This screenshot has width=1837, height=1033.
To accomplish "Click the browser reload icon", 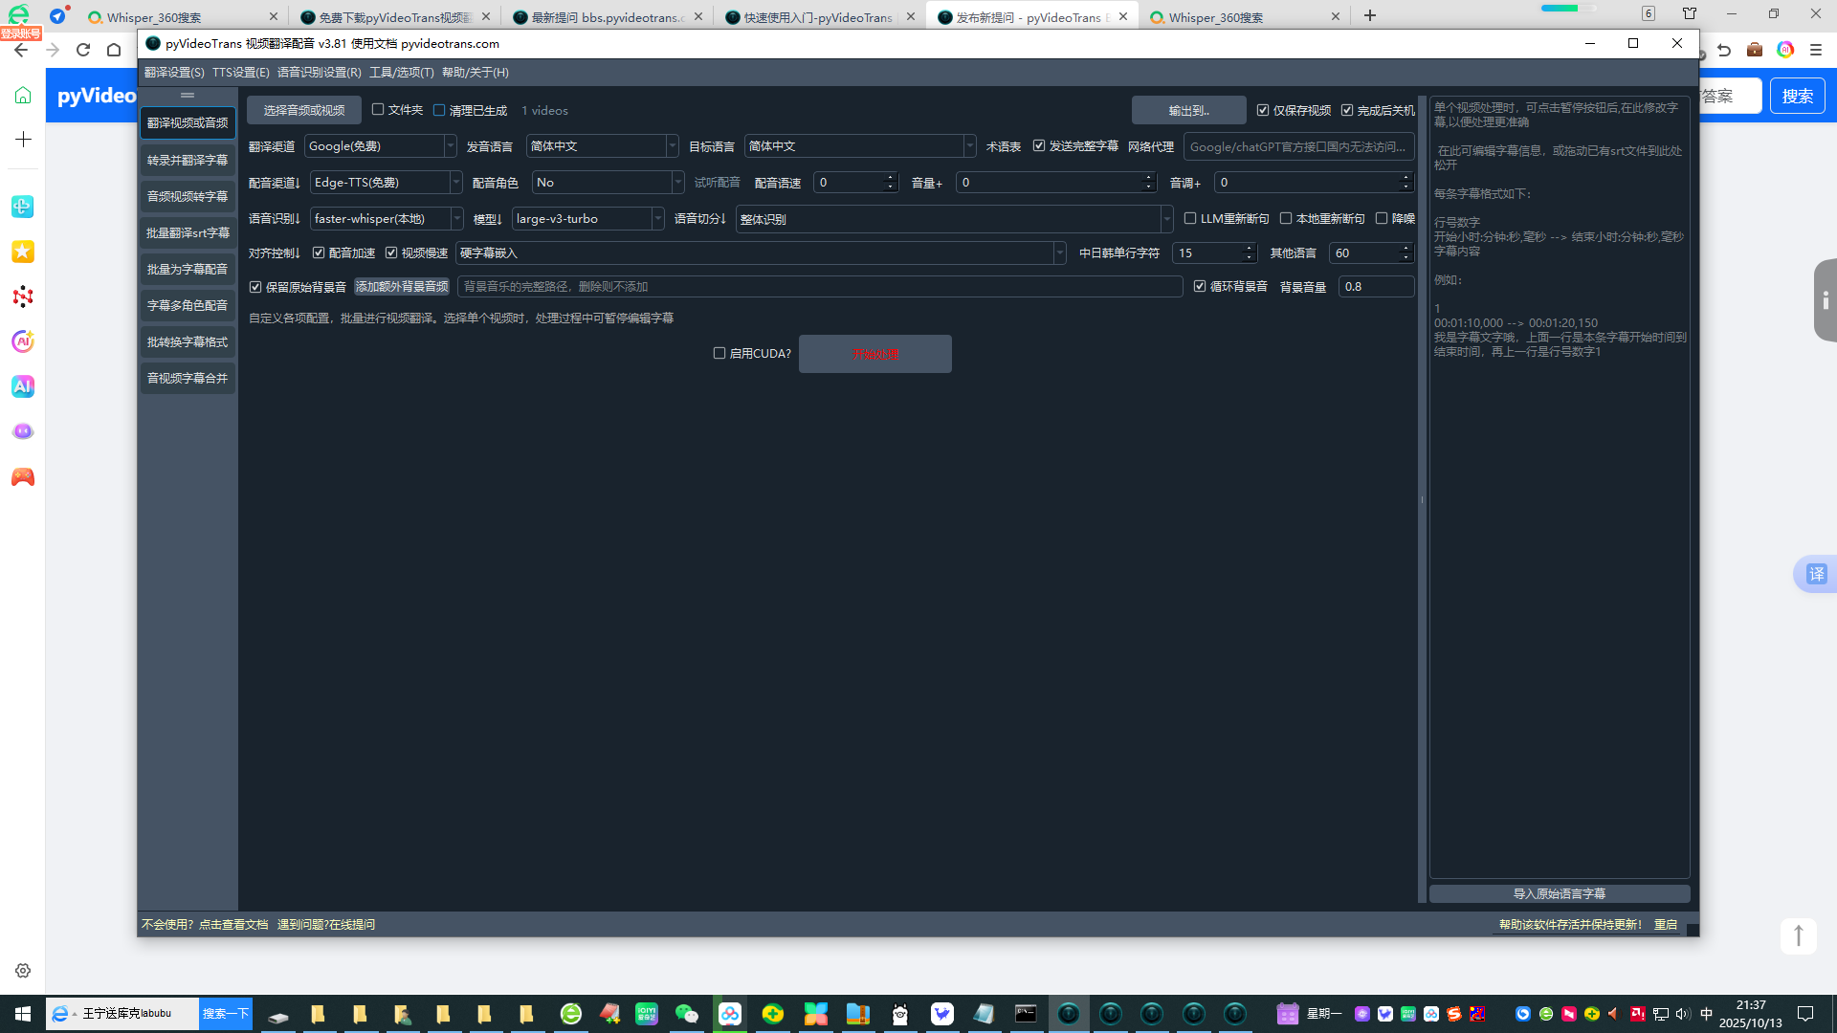I will pyautogui.click(x=83, y=50).
